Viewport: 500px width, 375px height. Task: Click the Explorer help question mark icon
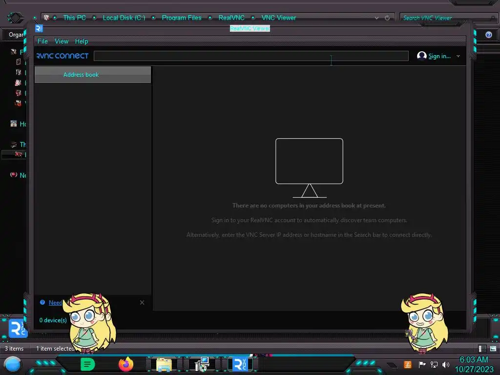[x=488, y=35]
